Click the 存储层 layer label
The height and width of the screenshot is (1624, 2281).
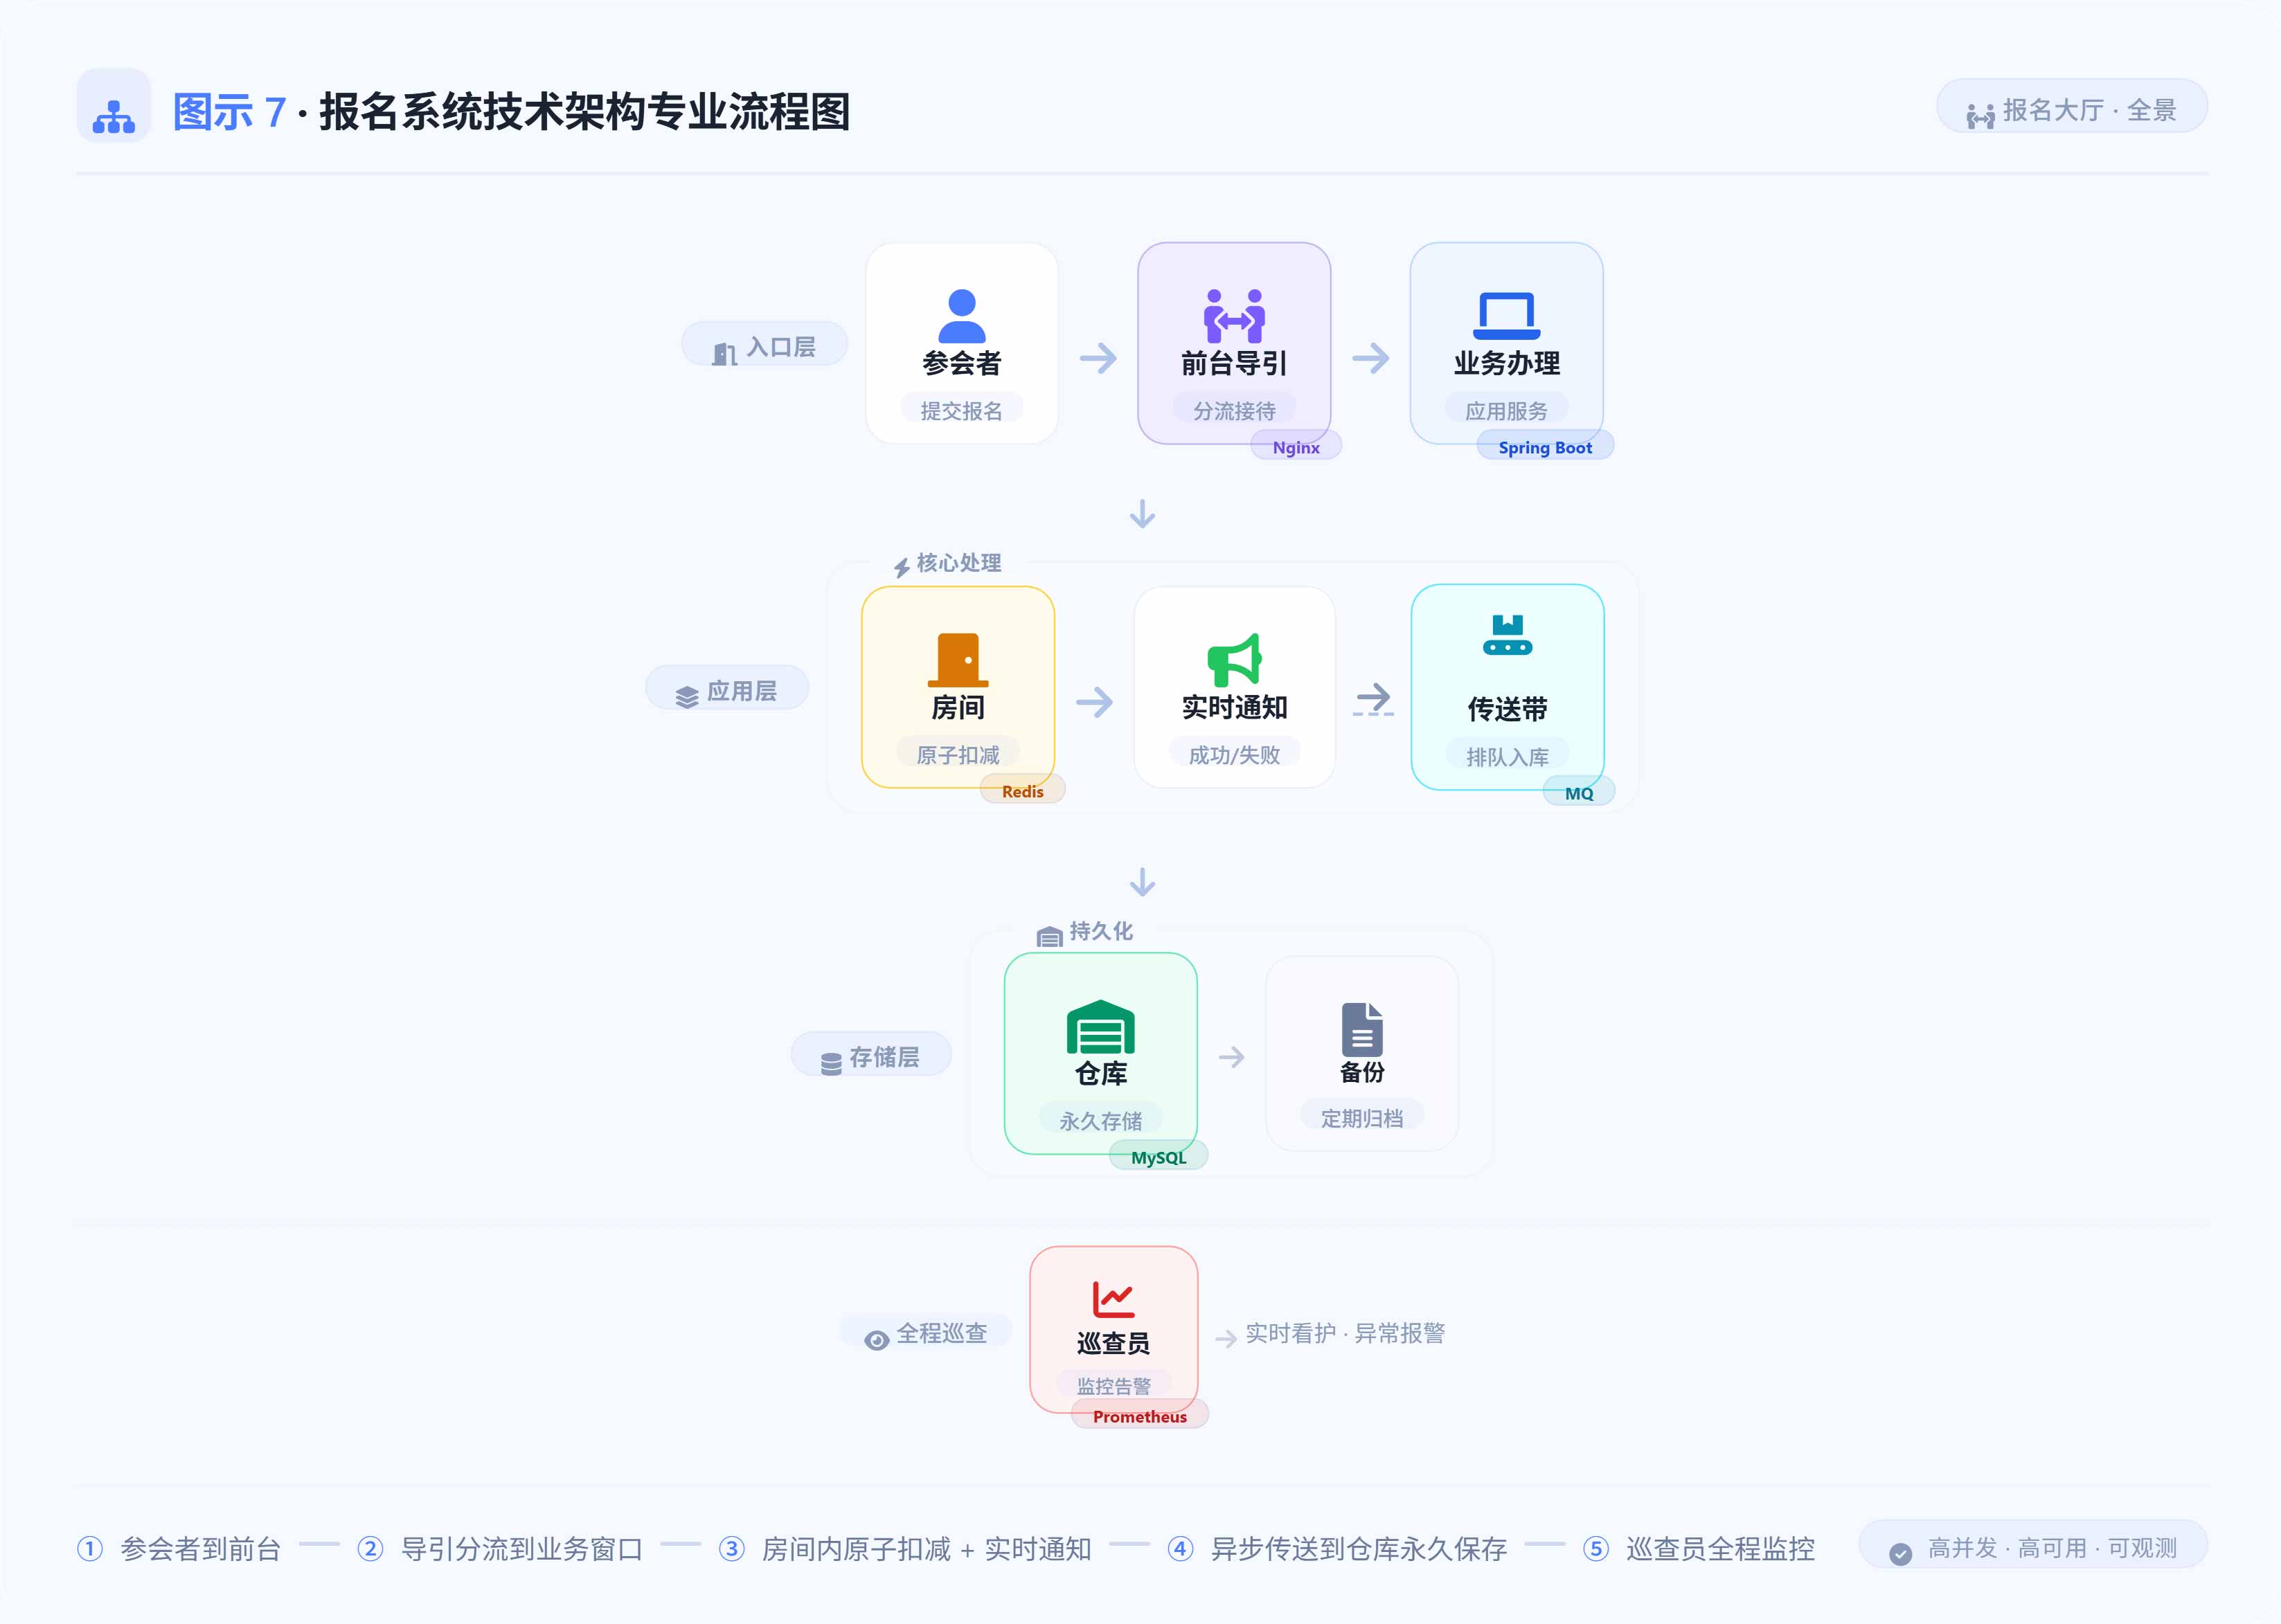click(x=870, y=1055)
